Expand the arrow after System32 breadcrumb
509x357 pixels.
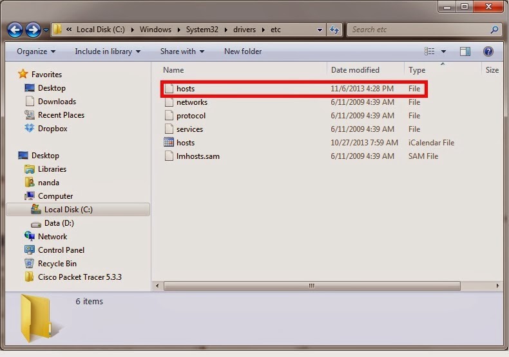(226, 30)
